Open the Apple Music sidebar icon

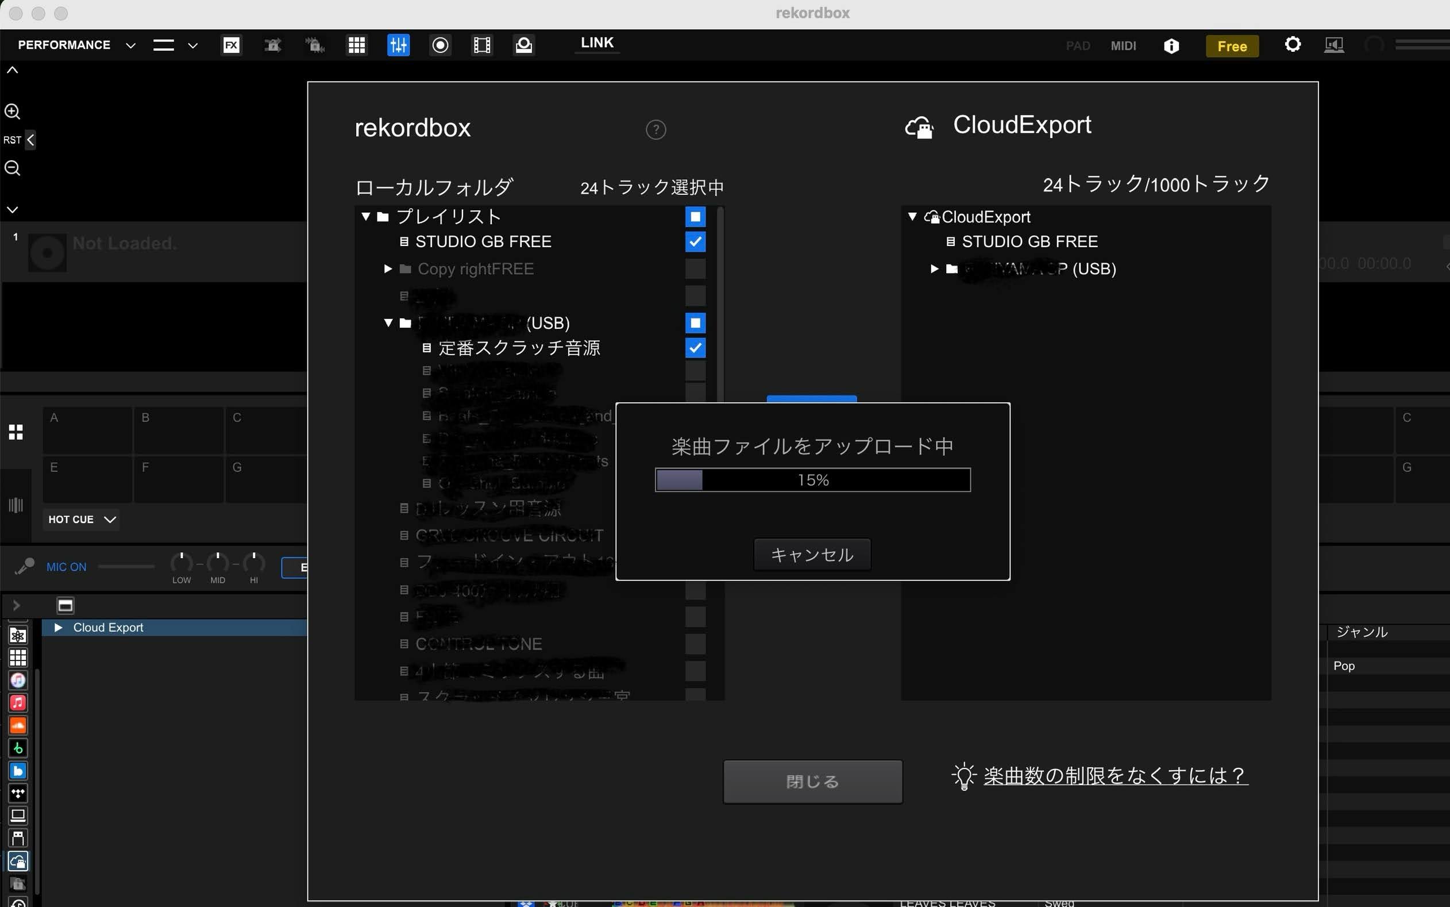pyautogui.click(x=18, y=702)
